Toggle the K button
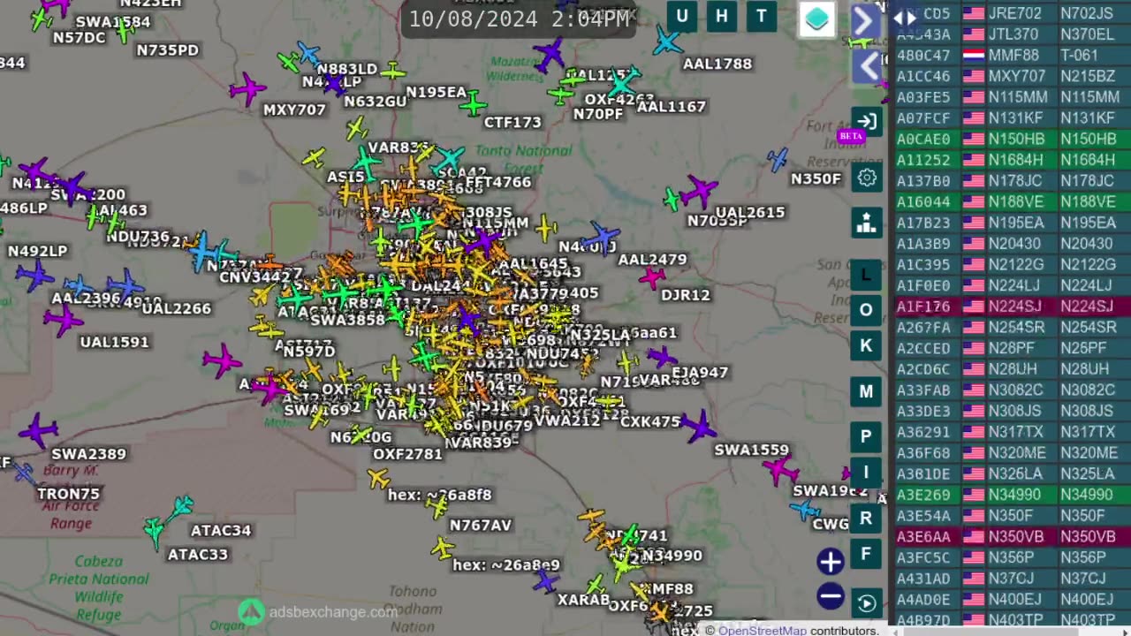Screen dimensions: 1131x636 (x=866, y=345)
